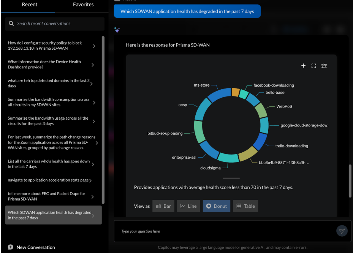This screenshot has height=253, width=353.
Task: Click the Copilot sparkle icon
Action: pos(117,30)
